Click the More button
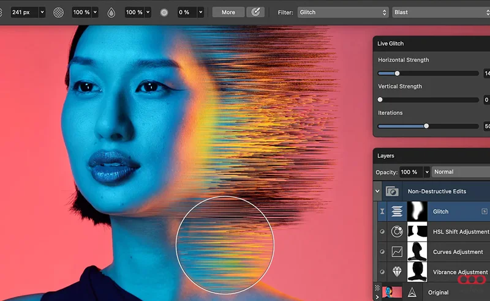 pos(228,12)
